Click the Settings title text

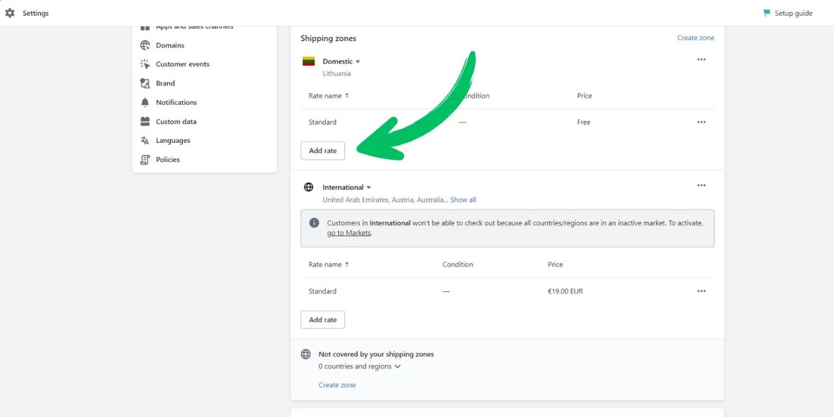point(36,13)
